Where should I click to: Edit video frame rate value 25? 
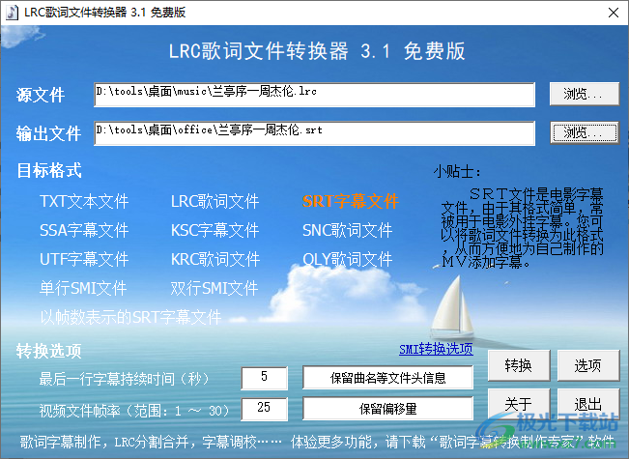(265, 409)
